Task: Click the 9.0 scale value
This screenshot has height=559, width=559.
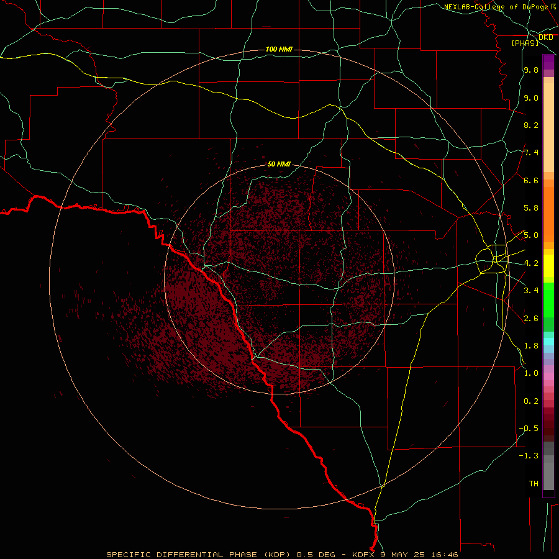Action: click(x=531, y=98)
